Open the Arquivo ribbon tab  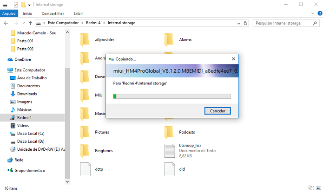pos(9,13)
